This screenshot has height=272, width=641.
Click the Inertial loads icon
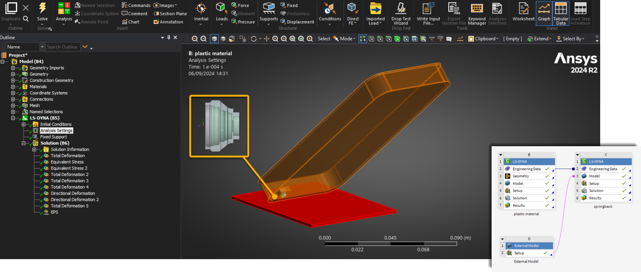201,8
